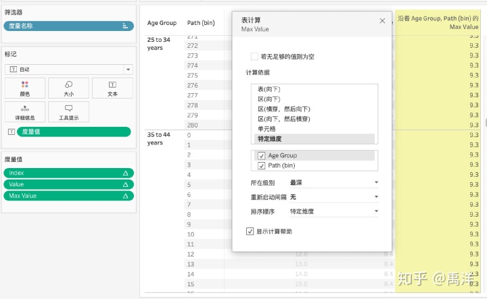Click the Path (bin) column header
Screen dimensions: 487x299
pos(201,23)
